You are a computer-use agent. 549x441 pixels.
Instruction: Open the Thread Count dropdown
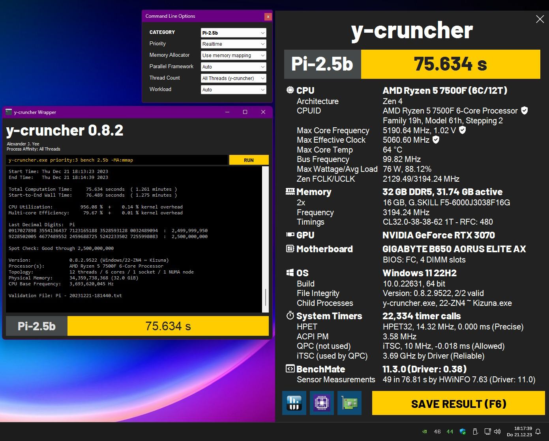click(x=234, y=78)
